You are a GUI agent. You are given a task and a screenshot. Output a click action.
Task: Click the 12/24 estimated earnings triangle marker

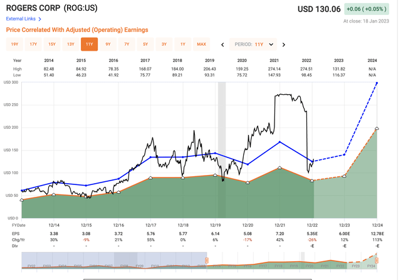377,128
